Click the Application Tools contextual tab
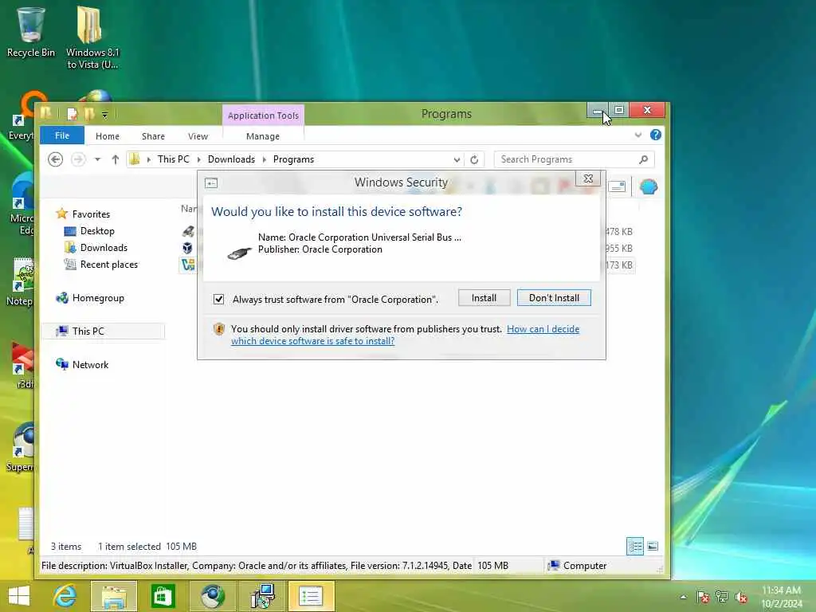This screenshot has width=816, height=612. [263, 115]
